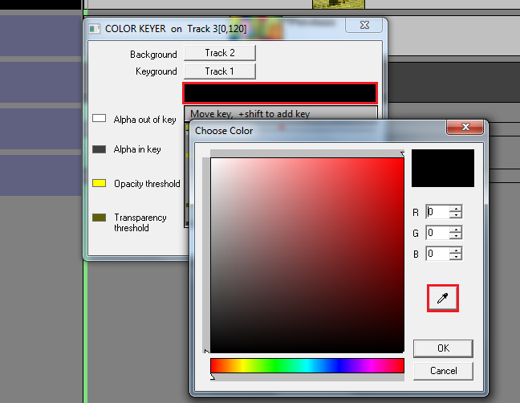Screen dimensions: 520x403
Task: Increase the R value with stepper
Action: click(x=456, y=209)
